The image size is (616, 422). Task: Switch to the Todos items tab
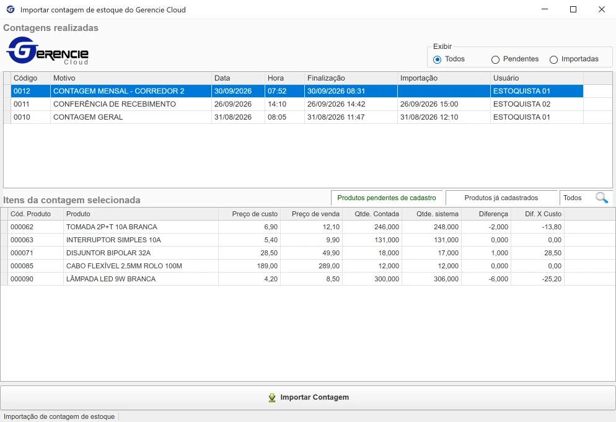[573, 198]
